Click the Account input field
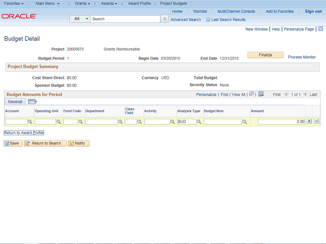This screenshot has height=244, width=326. (16, 121)
